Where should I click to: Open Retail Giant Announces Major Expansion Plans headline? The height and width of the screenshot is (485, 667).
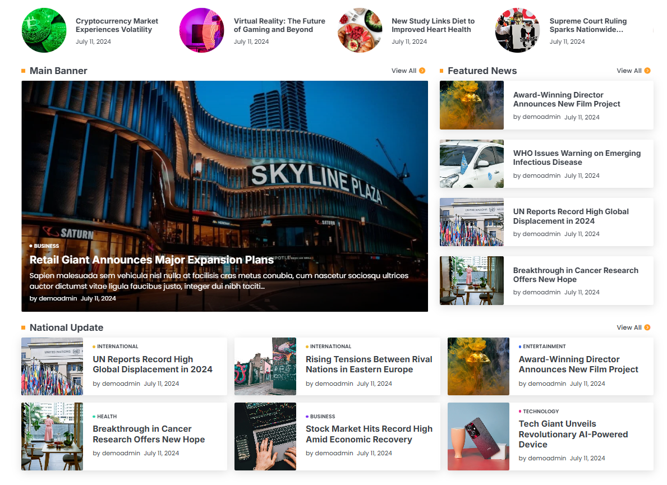point(151,260)
